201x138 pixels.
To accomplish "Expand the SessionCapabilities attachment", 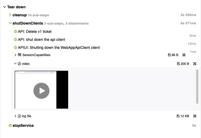I will [15, 55].
